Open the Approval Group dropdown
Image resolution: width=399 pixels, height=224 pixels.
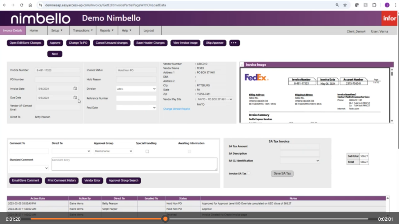[113, 151]
